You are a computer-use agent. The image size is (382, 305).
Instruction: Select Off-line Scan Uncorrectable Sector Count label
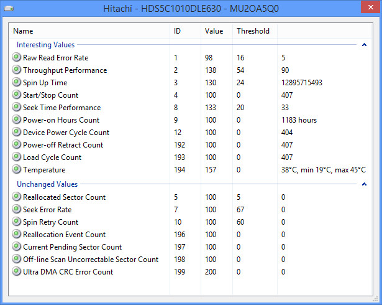click(91, 260)
